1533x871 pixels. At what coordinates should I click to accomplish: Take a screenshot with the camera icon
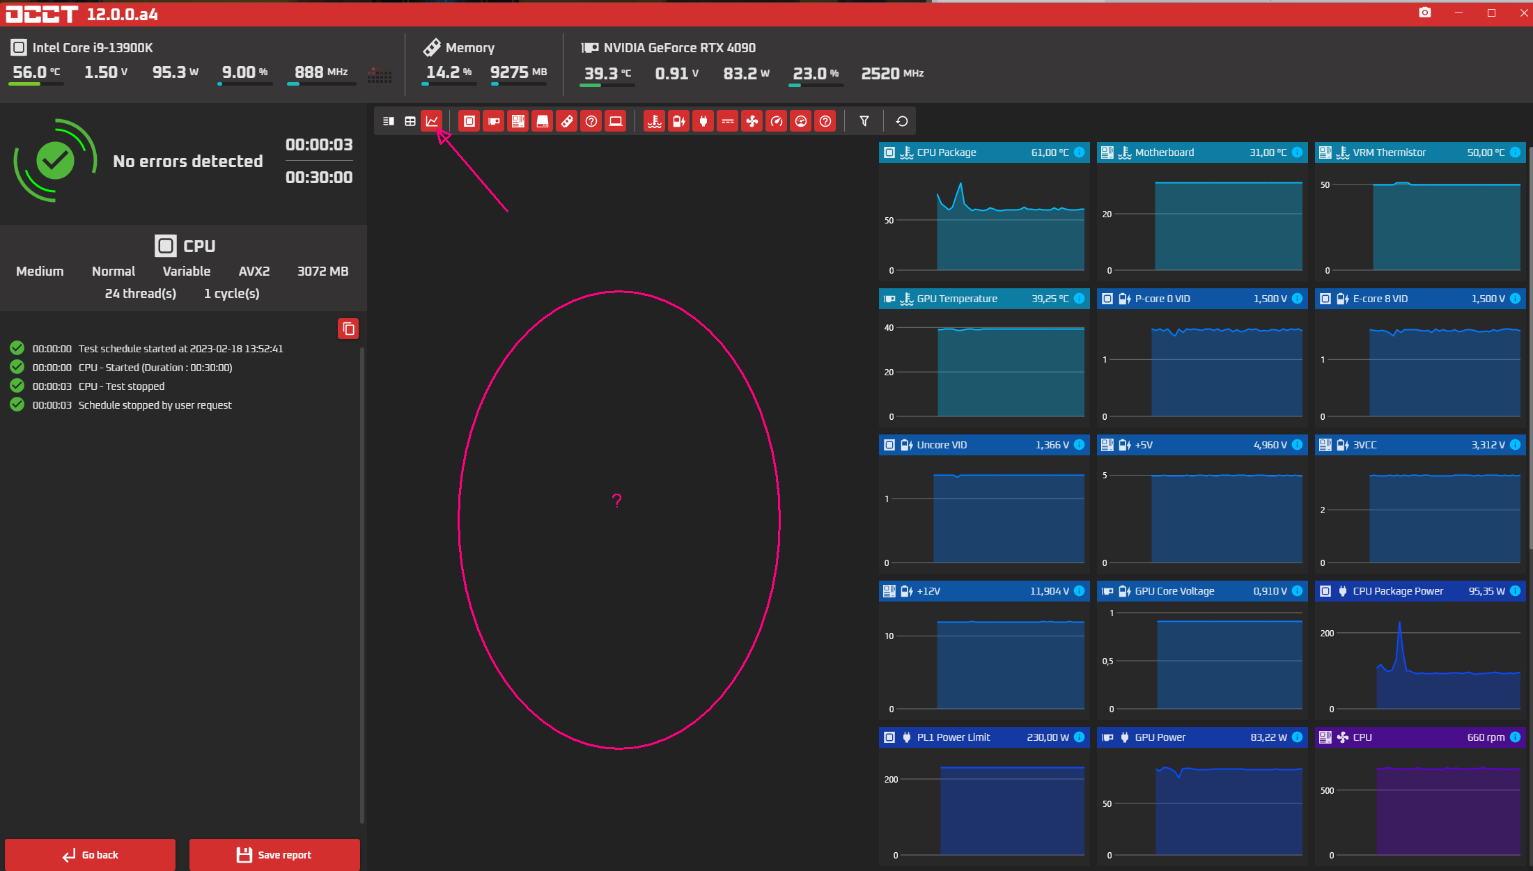(1425, 13)
